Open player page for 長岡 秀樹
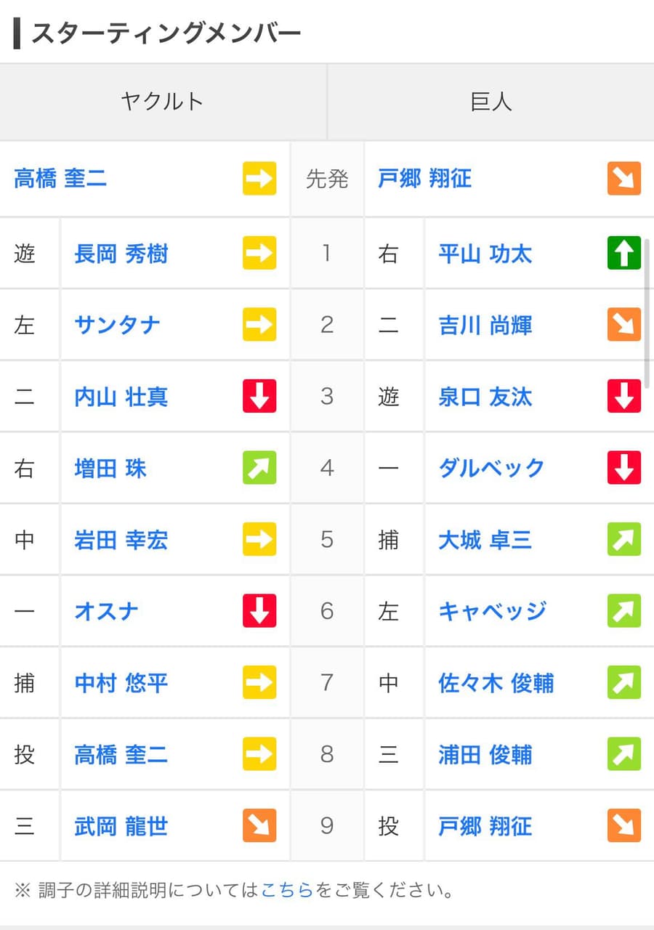Viewport: 654px width, 930px height. (x=121, y=254)
